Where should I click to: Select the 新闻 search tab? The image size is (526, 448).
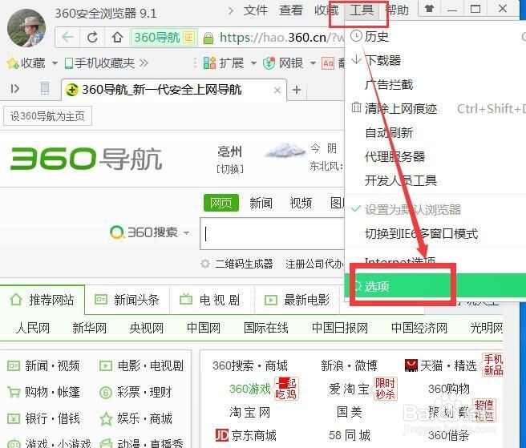click(261, 203)
